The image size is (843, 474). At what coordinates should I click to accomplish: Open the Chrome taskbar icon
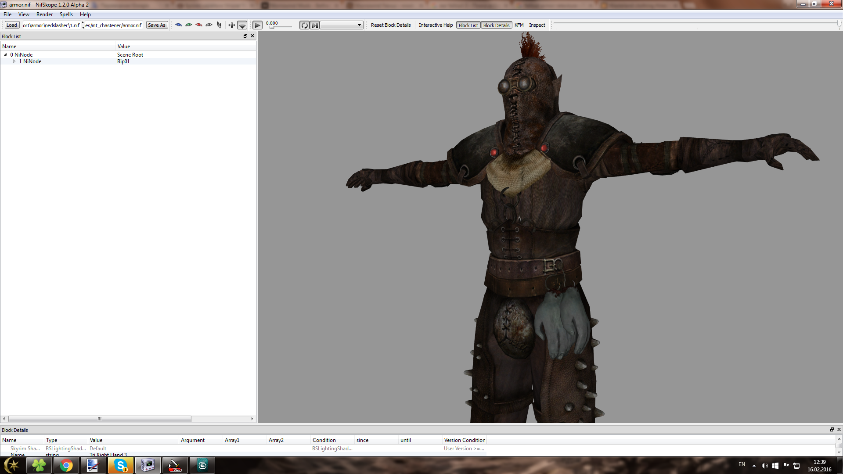pos(66,465)
